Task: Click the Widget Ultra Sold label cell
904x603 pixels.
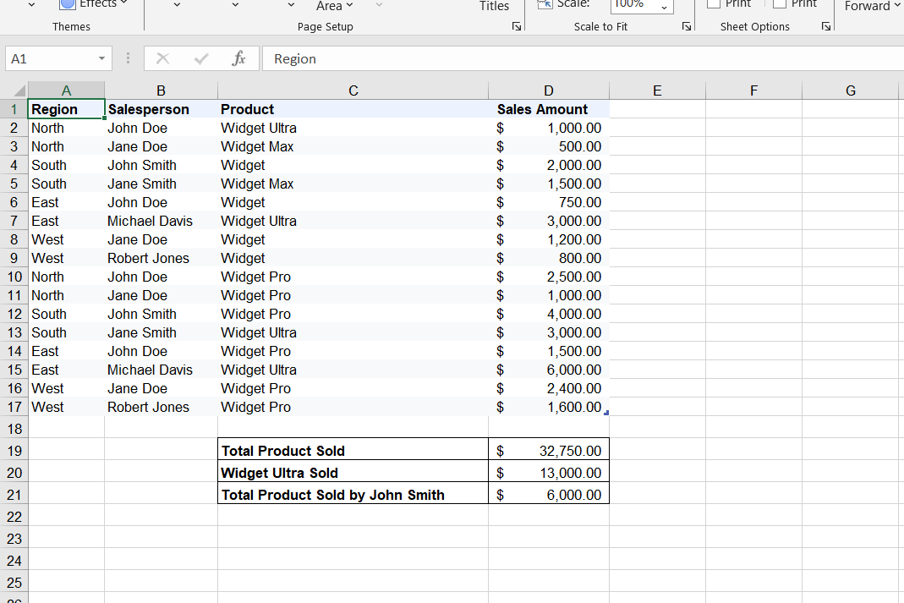Action: [353, 473]
